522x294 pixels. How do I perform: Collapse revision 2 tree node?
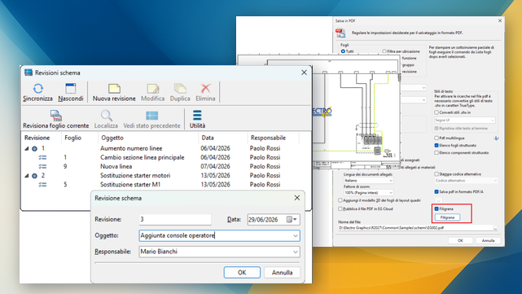[27, 175]
